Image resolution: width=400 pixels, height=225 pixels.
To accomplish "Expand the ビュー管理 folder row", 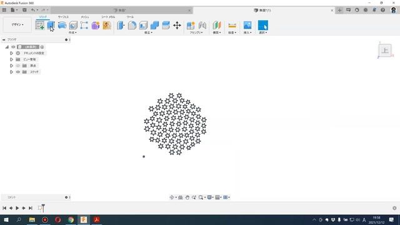I will (x=11, y=59).
